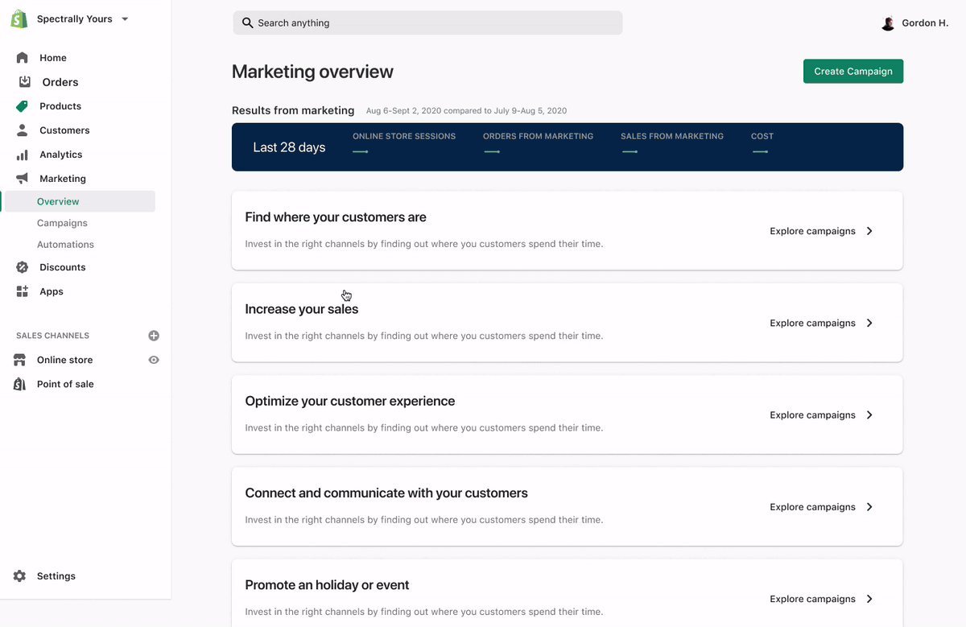The height and width of the screenshot is (627, 966).
Task: Expand the Spectrally Yours store dropdown
Action: pyautogui.click(x=125, y=19)
